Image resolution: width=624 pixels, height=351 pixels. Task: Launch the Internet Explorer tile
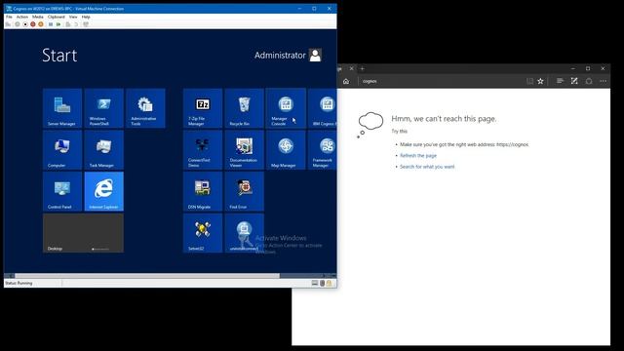click(x=104, y=191)
